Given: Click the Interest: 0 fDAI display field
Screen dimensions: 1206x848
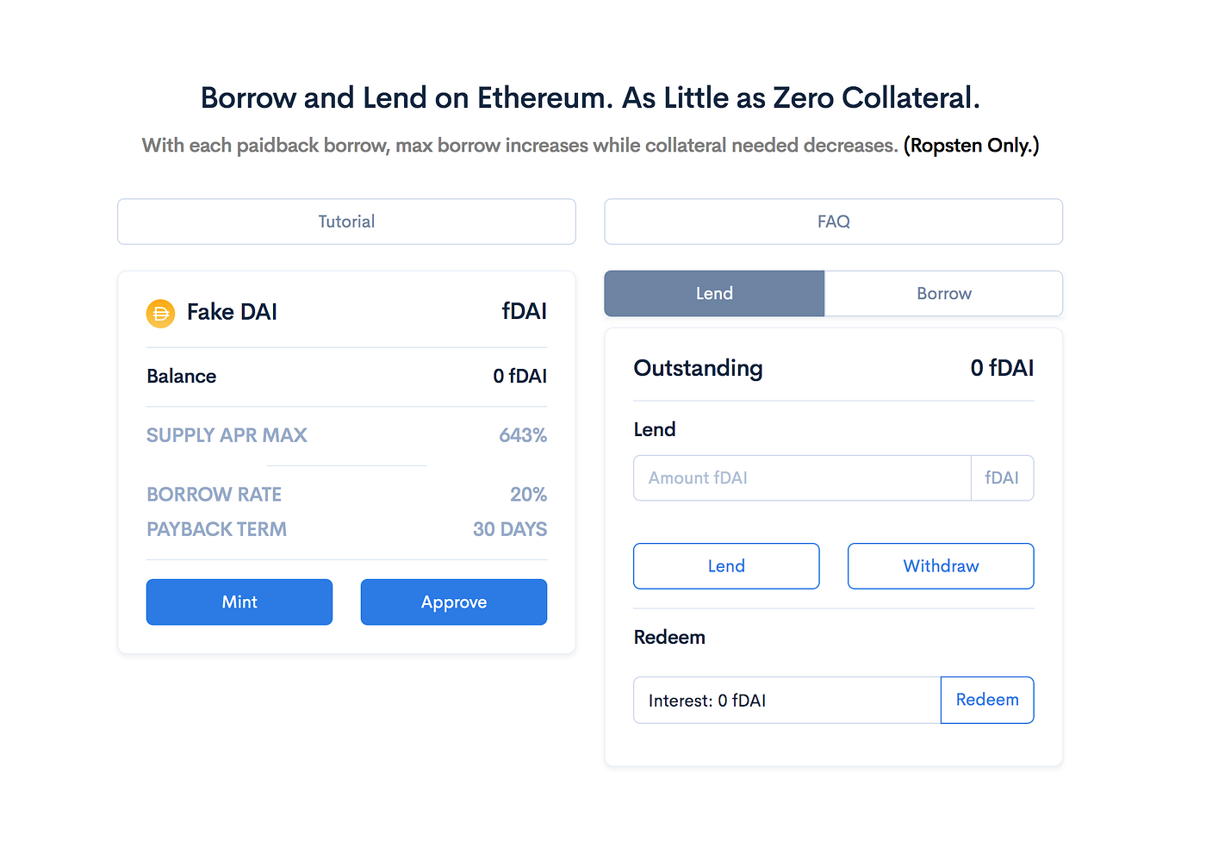Looking at the screenshot, I should pyautogui.click(x=786, y=700).
